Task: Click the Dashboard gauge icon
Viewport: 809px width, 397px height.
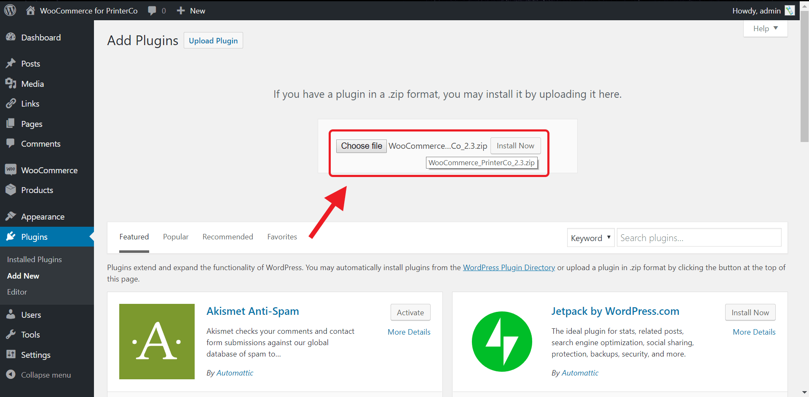Action: click(11, 37)
